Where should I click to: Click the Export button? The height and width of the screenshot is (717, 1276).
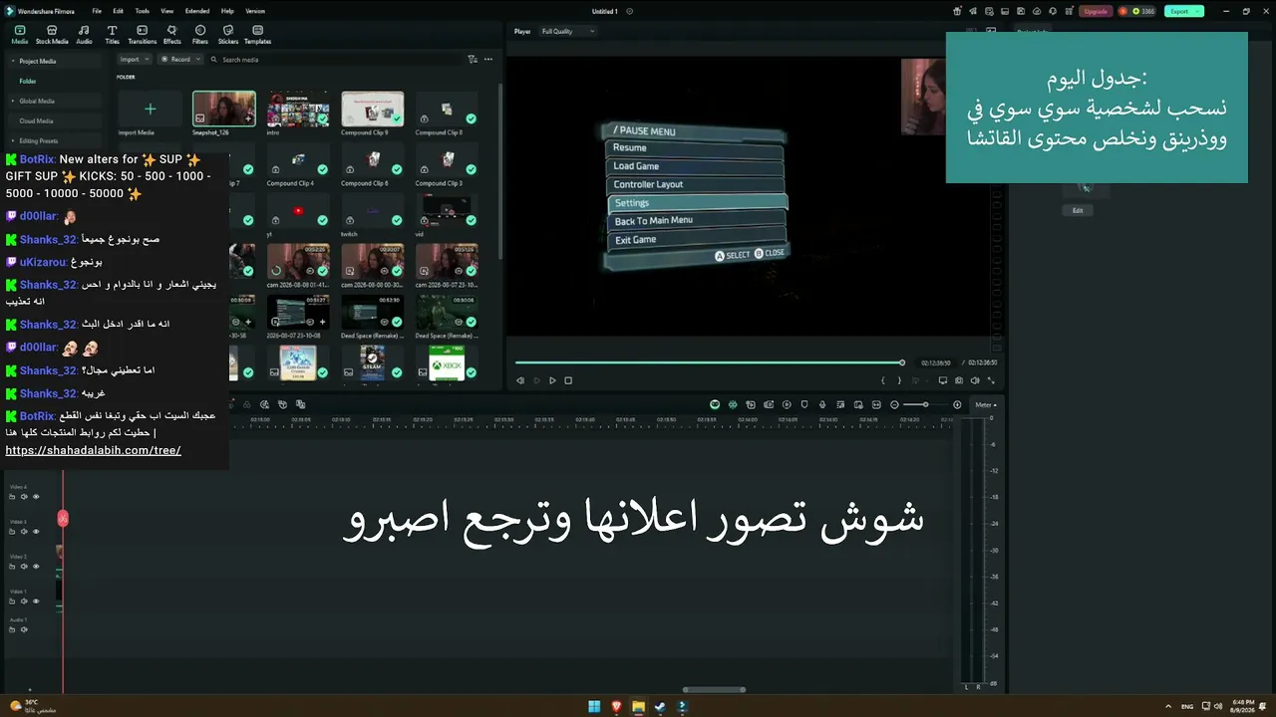(x=1183, y=11)
